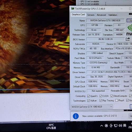Click GPU 2: not available in background window
The width and height of the screenshot is (132, 132).
click(x=89, y=1)
